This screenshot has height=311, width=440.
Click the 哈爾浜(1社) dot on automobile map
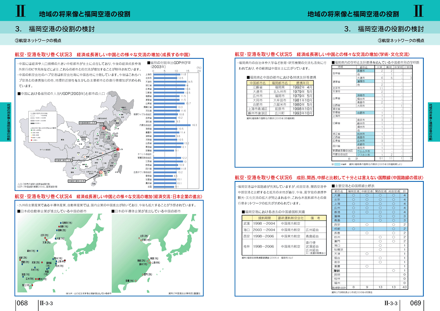click(61, 223)
